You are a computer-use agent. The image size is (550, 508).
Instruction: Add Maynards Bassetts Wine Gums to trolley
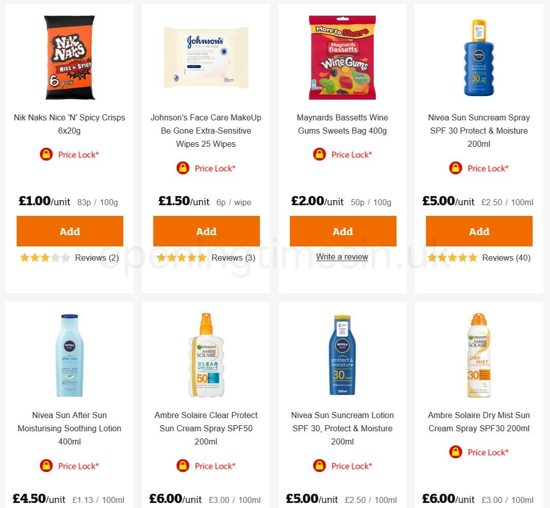tap(343, 231)
